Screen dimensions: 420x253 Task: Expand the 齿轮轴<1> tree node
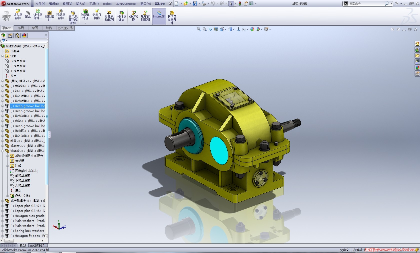point(3,86)
